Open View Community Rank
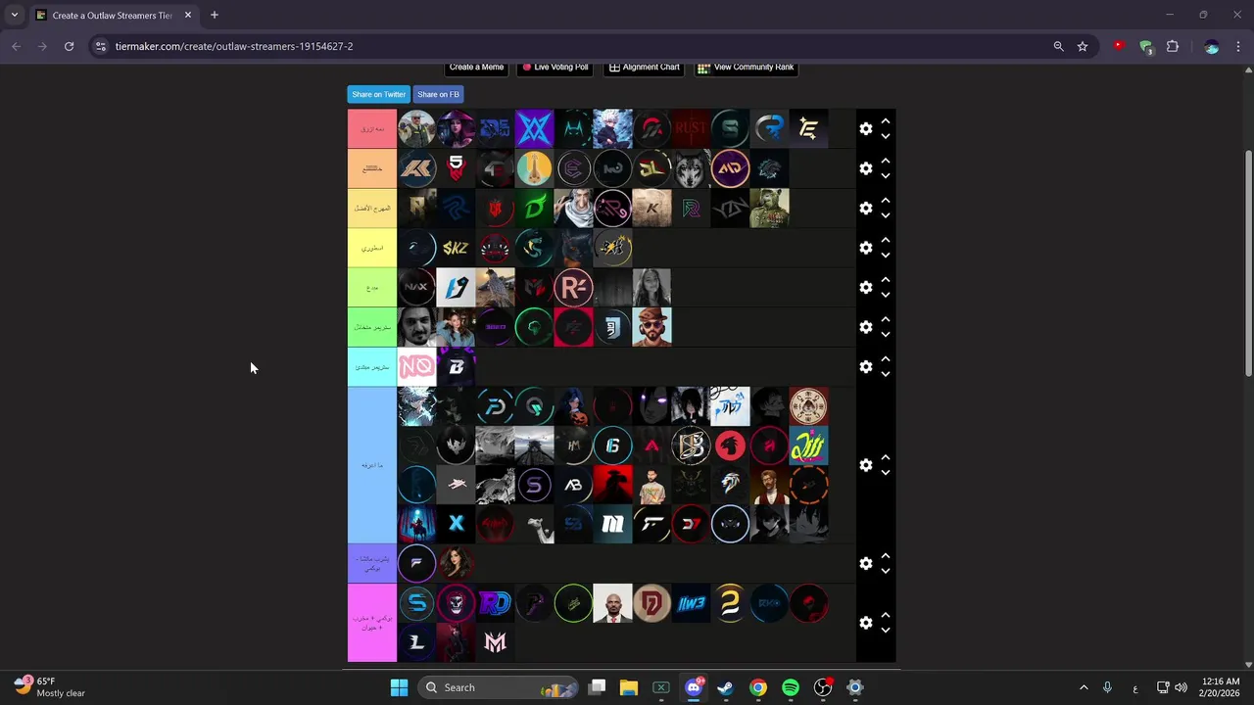Screen dimensions: 1254x705 (746, 68)
